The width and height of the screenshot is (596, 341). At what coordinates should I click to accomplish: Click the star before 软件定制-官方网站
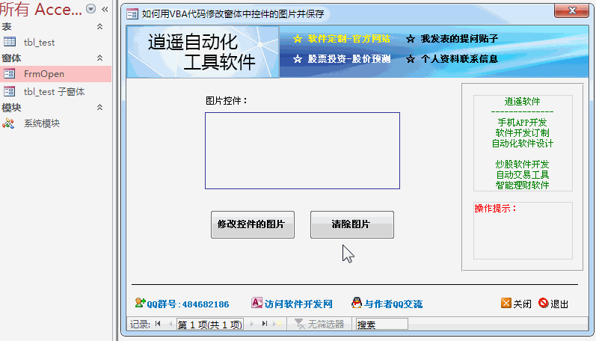(x=298, y=39)
